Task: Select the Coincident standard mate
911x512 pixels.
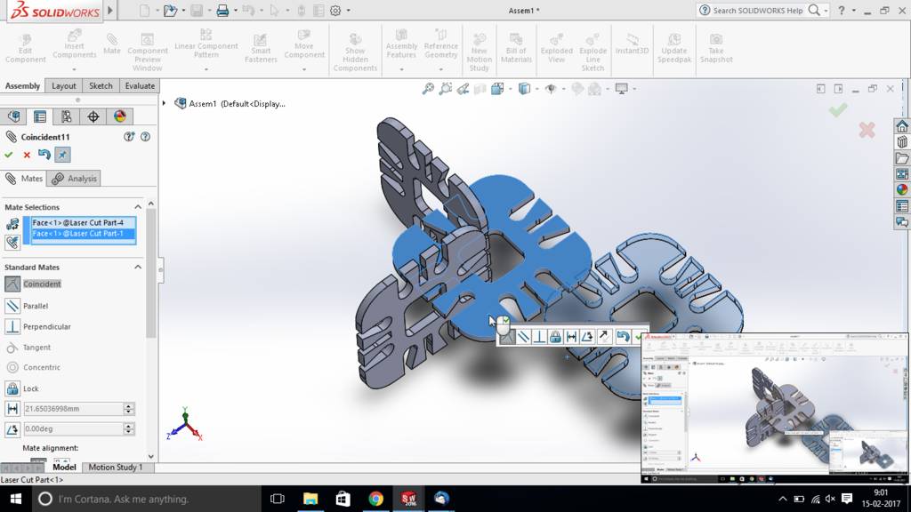Action: point(33,284)
